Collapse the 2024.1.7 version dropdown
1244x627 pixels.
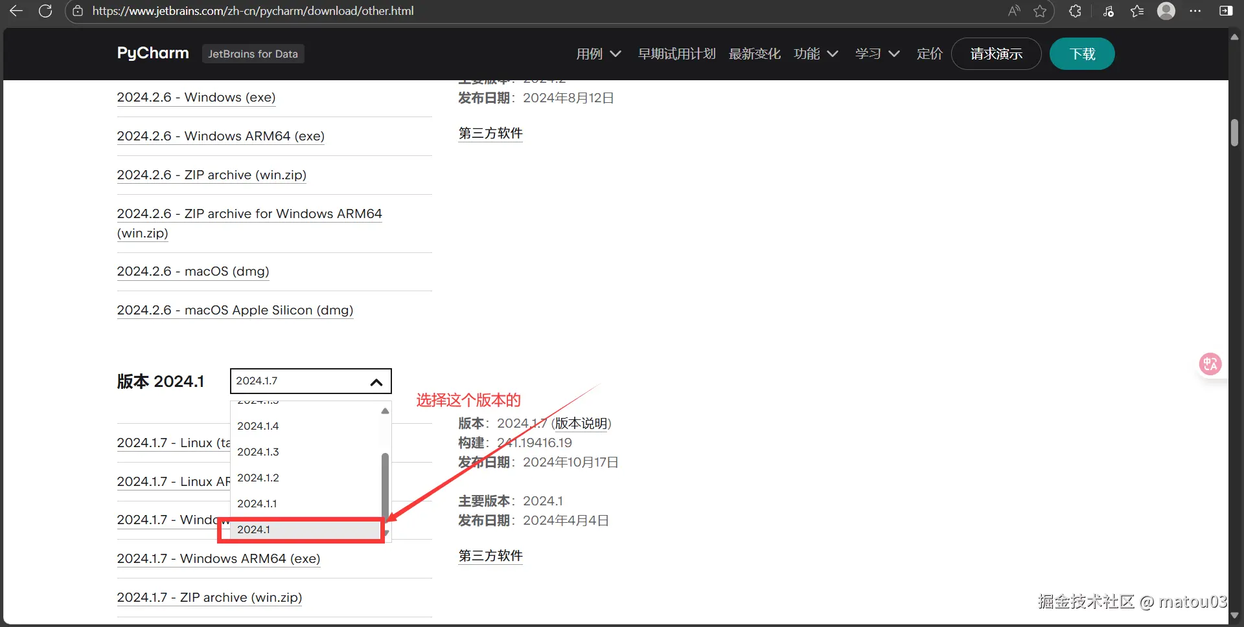pyautogui.click(x=311, y=381)
